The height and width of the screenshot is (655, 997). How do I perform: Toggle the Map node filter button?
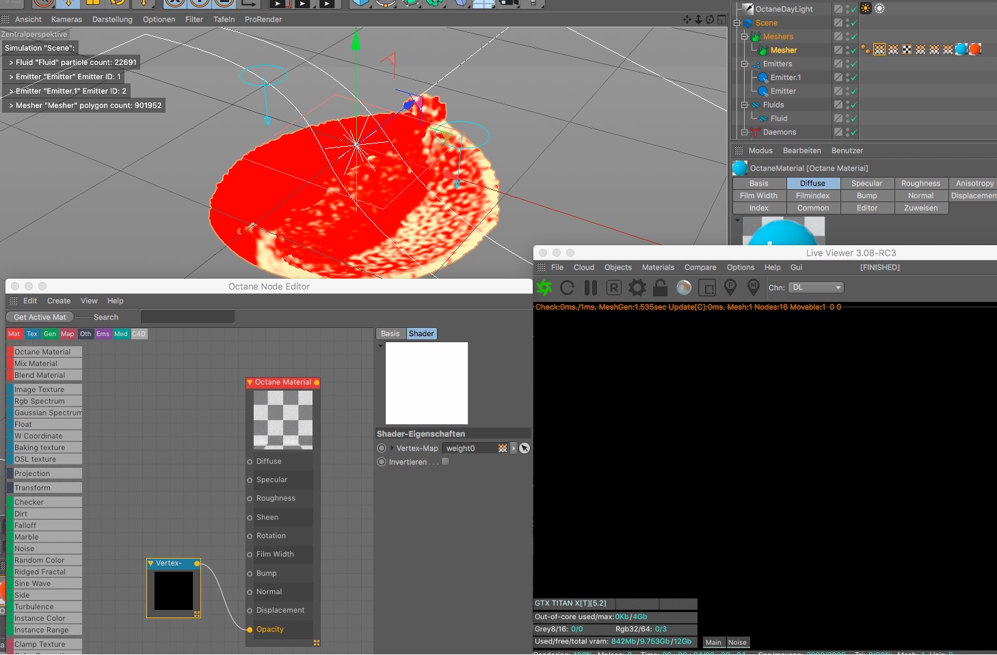(68, 334)
